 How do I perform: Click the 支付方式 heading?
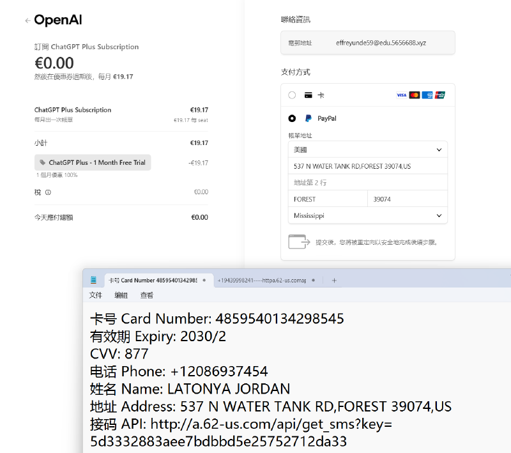coord(296,72)
